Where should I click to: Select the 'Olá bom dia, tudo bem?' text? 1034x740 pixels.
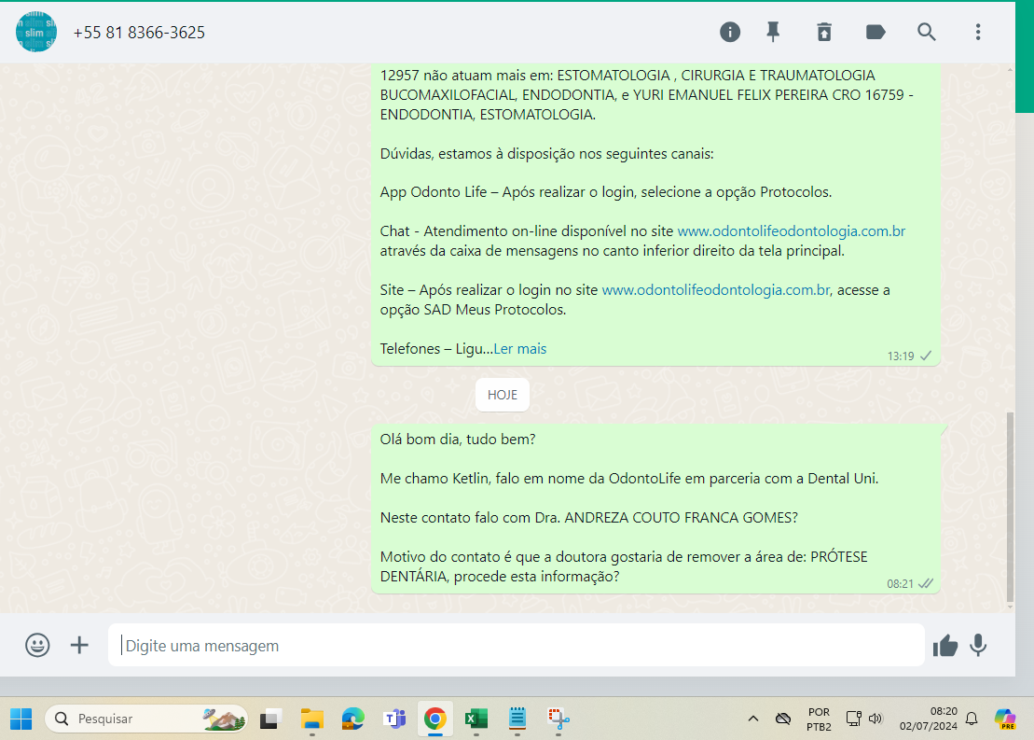(458, 439)
